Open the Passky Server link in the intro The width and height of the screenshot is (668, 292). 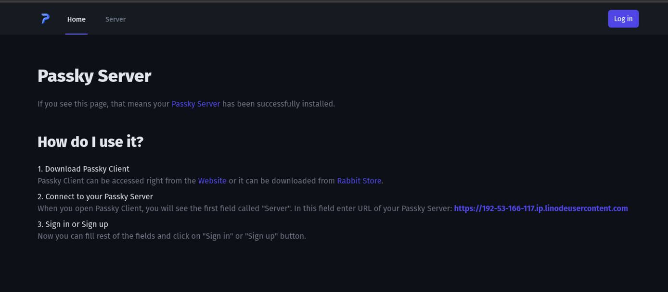(x=195, y=104)
